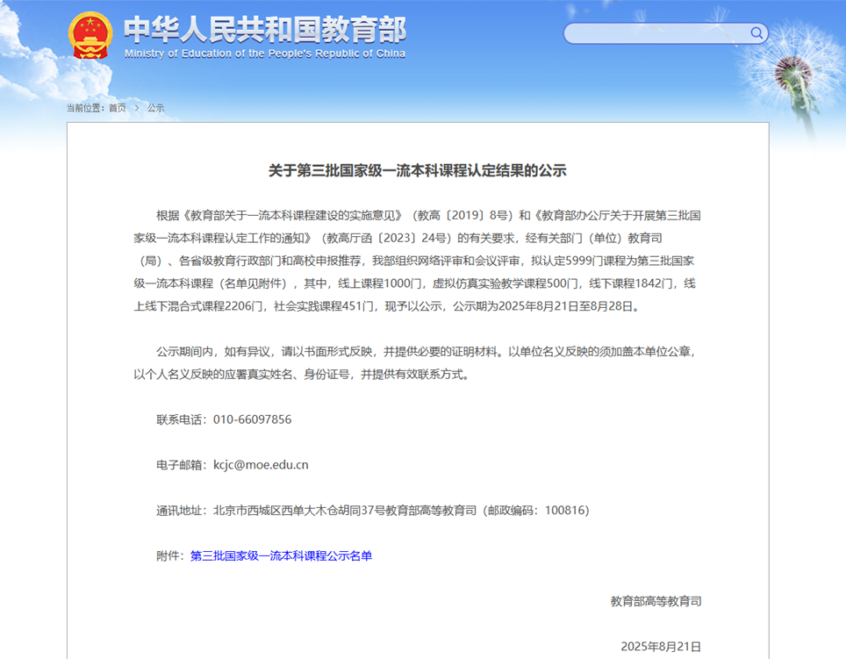This screenshot has height=659, width=846.
Task: Open the 第三批国家级一流本科课程公示名单 attachment
Action: (281, 556)
